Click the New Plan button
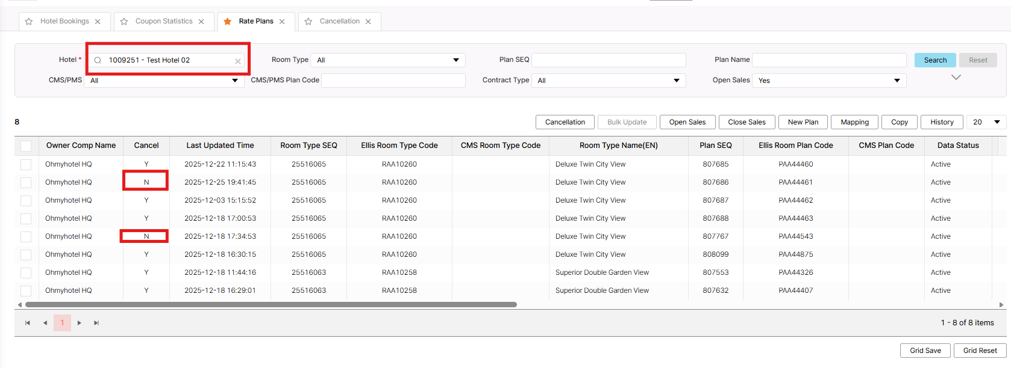Screen dimensions: 1011x368 [x=803, y=122]
